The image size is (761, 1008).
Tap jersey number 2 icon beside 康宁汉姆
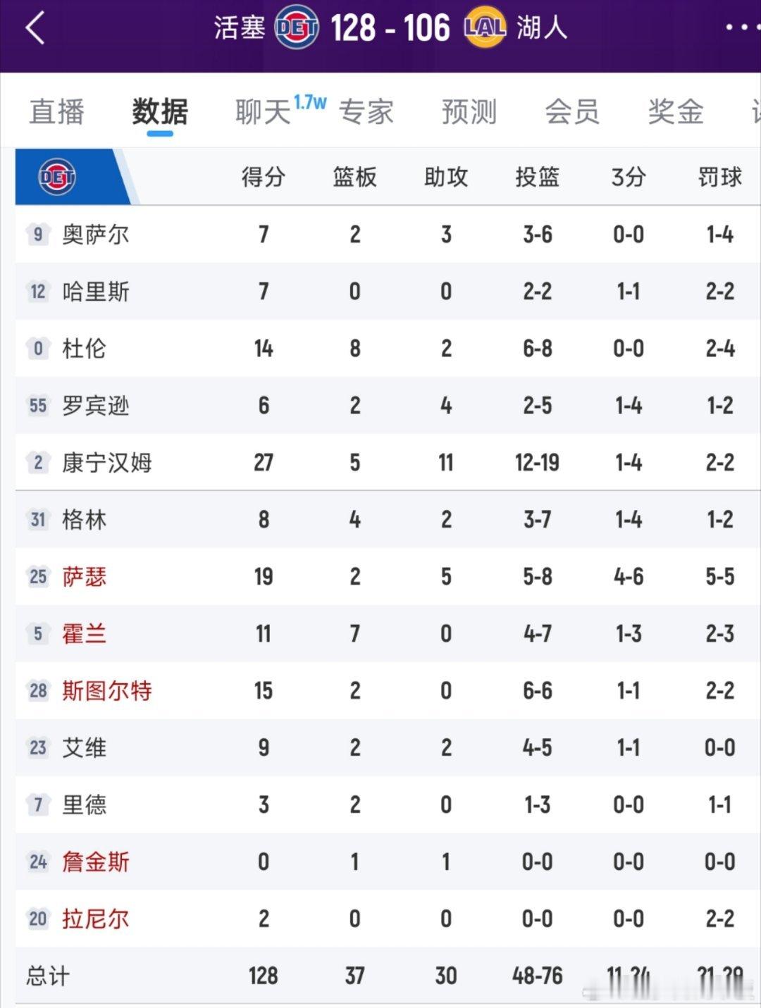tap(38, 463)
